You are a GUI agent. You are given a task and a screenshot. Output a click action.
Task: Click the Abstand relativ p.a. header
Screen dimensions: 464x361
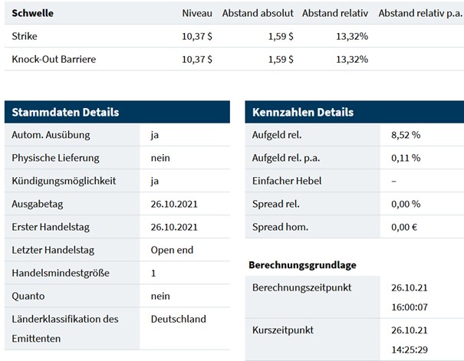(420, 13)
